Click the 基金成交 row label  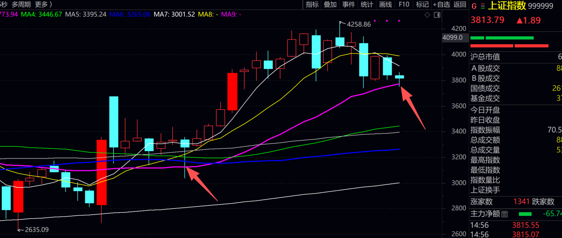pos(485,99)
